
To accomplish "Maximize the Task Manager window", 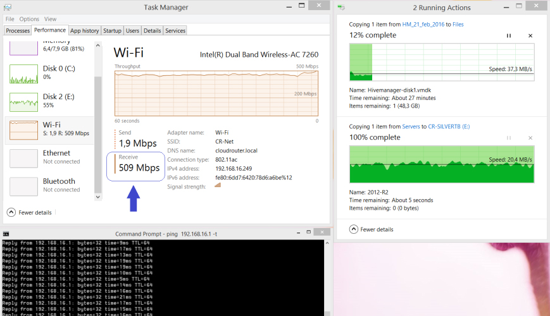I will point(301,5).
